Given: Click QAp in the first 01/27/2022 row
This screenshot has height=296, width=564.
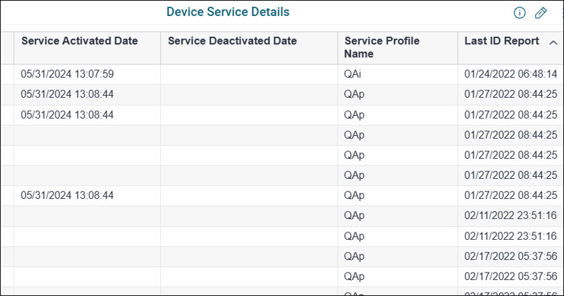Looking at the screenshot, I should 354,94.
